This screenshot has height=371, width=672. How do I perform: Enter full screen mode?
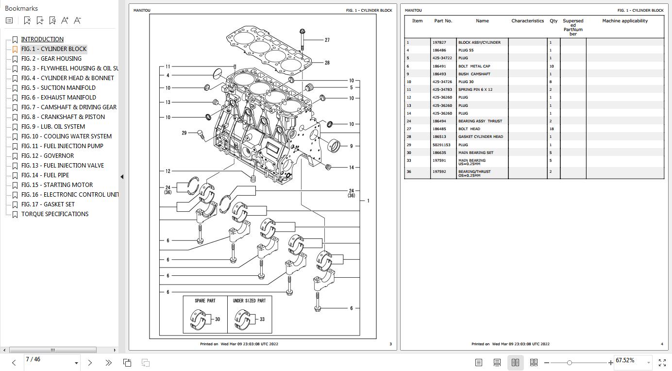click(x=662, y=363)
